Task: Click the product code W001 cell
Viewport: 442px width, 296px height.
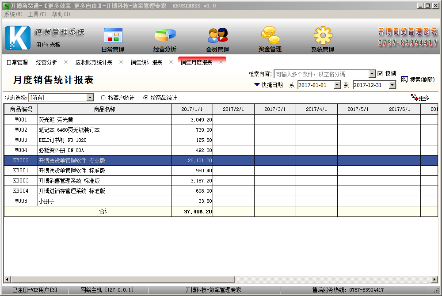Action: coord(21,120)
